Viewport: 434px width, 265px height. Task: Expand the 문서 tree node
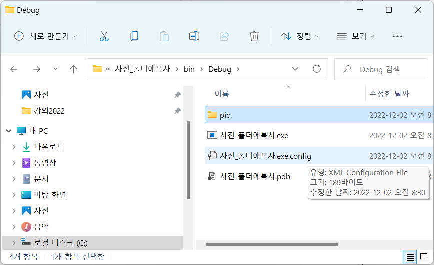click(x=14, y=179)
